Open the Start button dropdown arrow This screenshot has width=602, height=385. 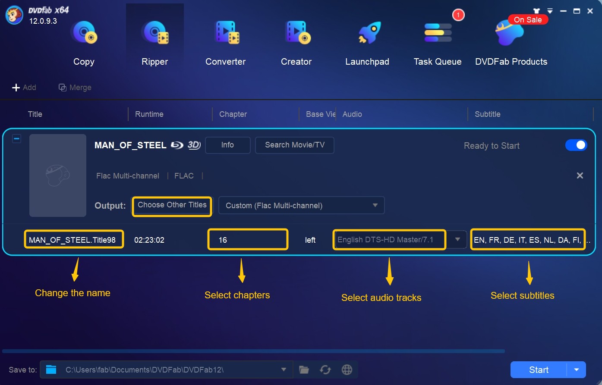click(x=577, y=369)
